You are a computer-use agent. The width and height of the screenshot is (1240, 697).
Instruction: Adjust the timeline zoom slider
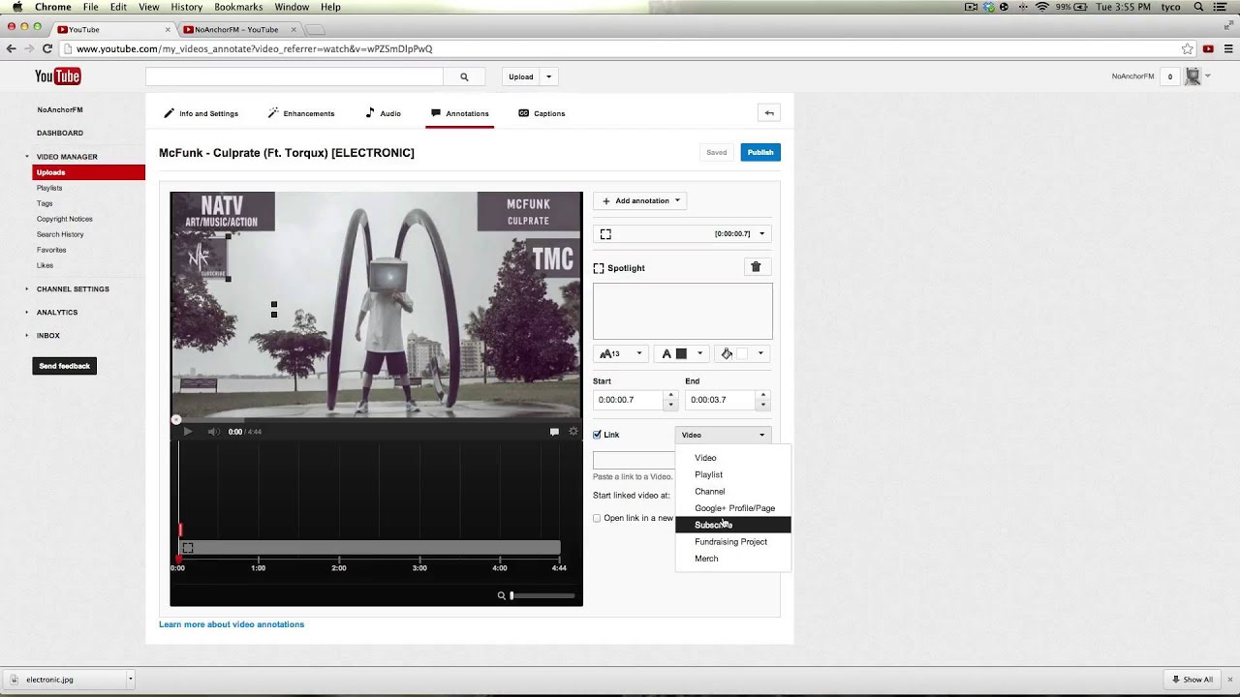[x=542, y=595]
